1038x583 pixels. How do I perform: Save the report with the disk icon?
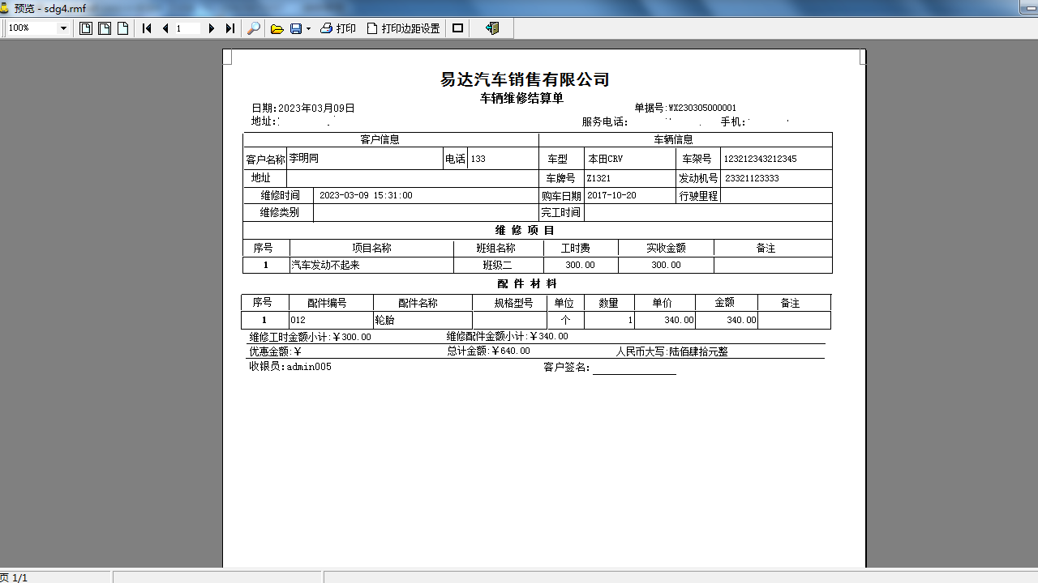point(296,28)
